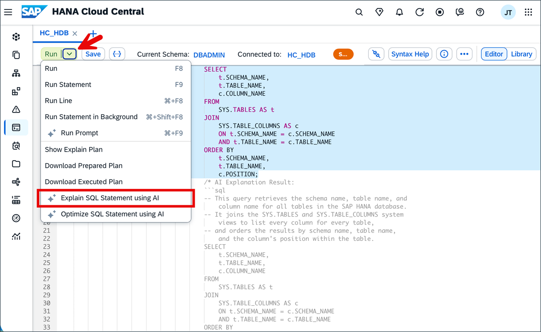541x332 pixels.
Task: Click the '/* AI Explanation Result:' comment line
Action: pos(249,182)
